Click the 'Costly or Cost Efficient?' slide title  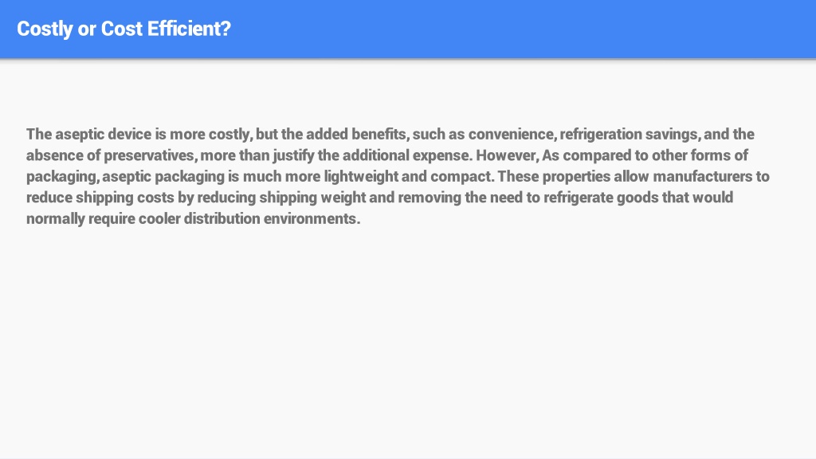tap(124, 29)
